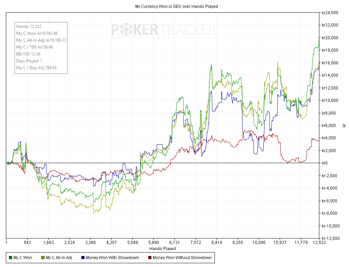Screen dimensions: 349x267
Task: Toggle Money Won Without Showdown legend label
Action: tap(182, 258)
